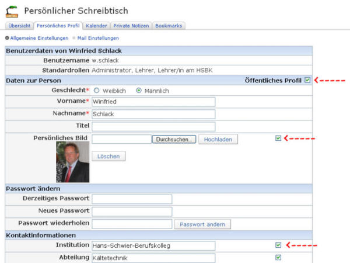Click the Administrator, Lehrer roles text

[x=152, y=70]
